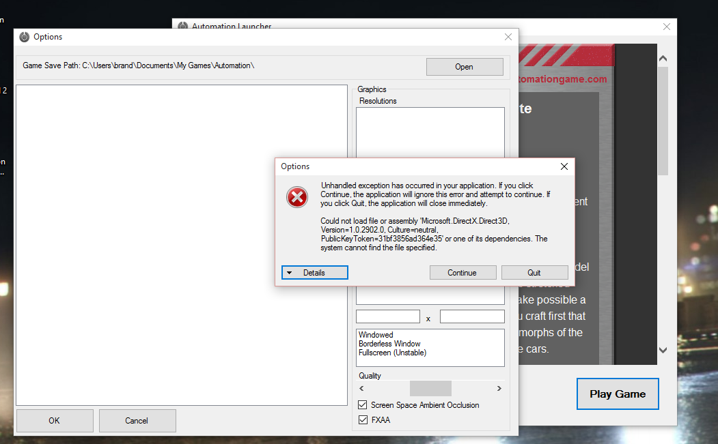Click left arrow of Quality slider
The image size is (718, 444).
click(x=362, y=388)
